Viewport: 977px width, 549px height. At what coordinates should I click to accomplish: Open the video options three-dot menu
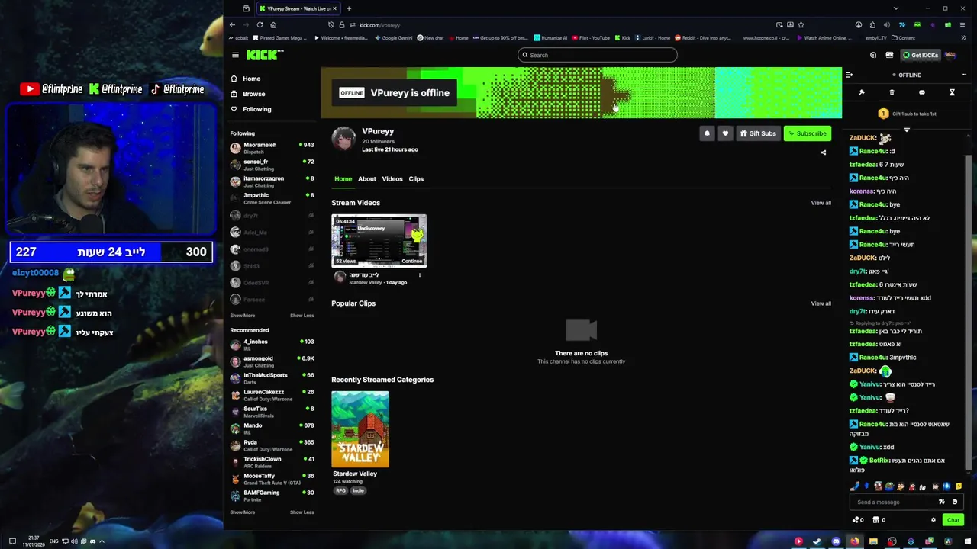click(x=419, y=275)
